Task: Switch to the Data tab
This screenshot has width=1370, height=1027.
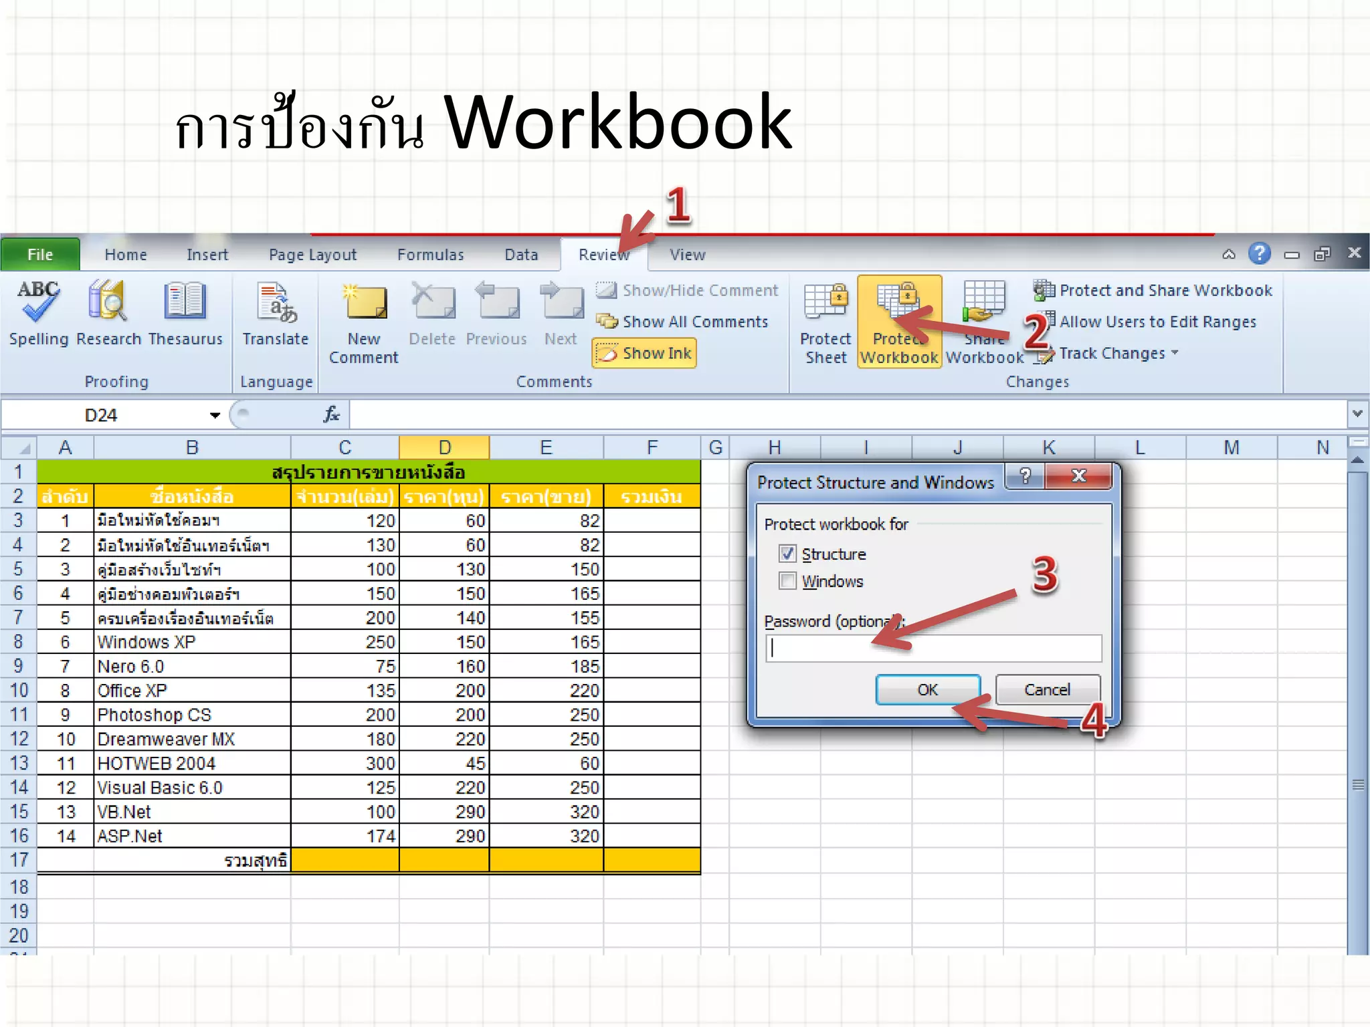Action: click(x=521, y=255)
